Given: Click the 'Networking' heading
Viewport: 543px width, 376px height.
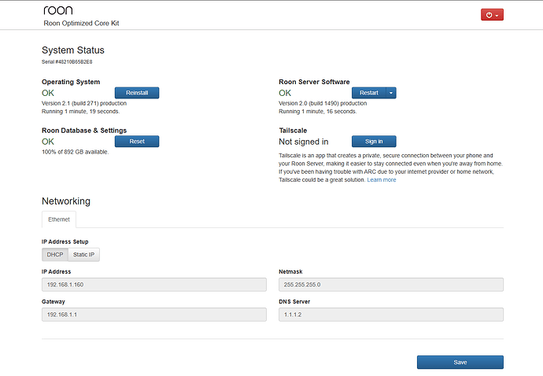Looking at the screenshot, I should coord(66,201).
